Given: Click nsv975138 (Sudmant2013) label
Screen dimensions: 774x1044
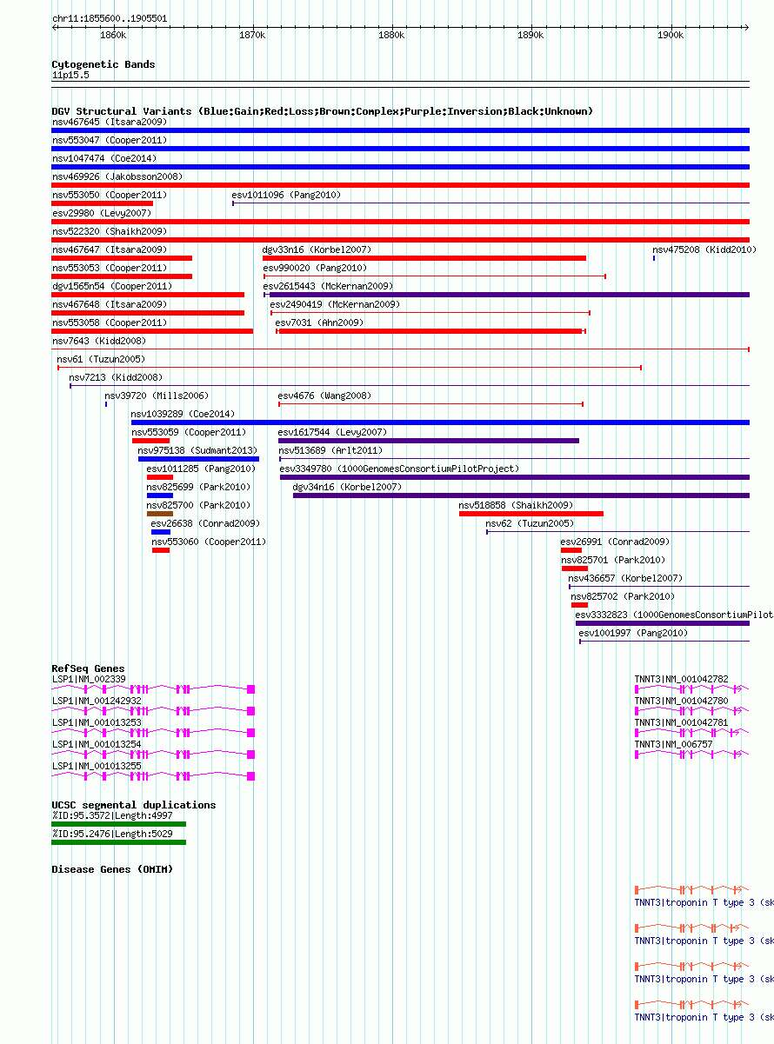Looking at the screenshot, I should [197, 450].
